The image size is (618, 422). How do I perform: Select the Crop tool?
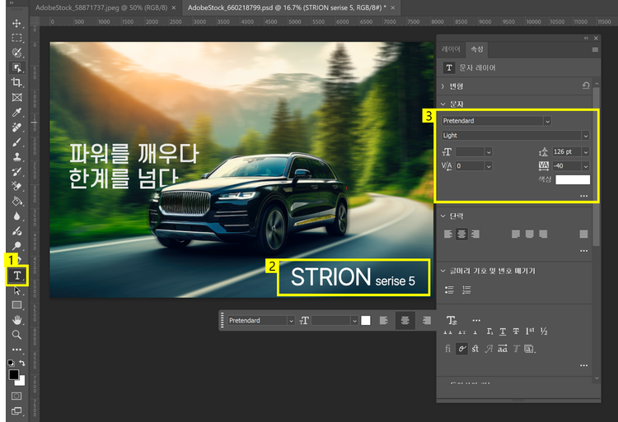[16, 82]
